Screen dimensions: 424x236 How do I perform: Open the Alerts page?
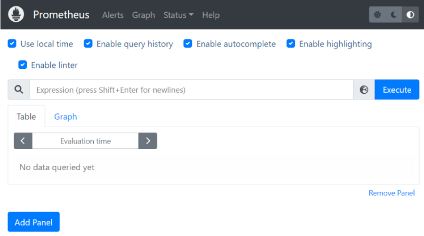(x=113, y=15)
